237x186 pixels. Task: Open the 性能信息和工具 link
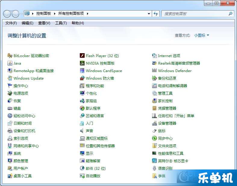point(171,154)
